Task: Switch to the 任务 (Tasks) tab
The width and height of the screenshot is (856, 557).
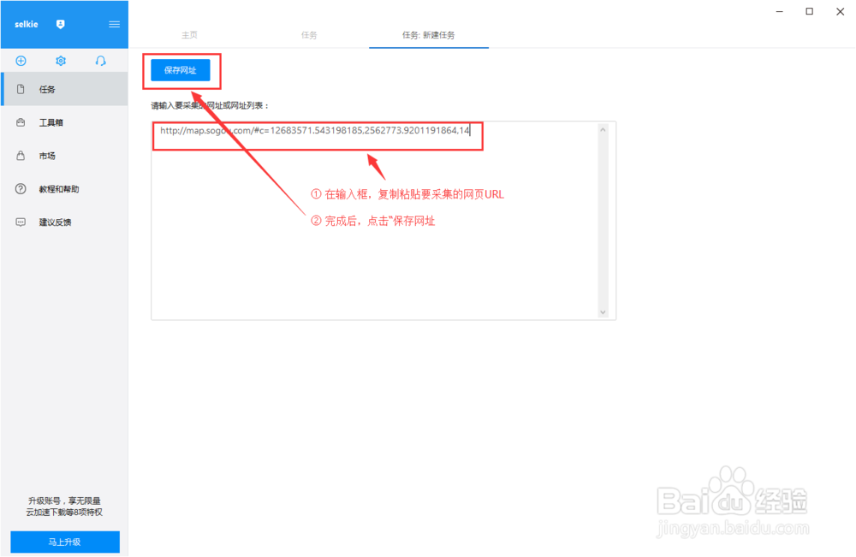Action: (x=309, y=36)
